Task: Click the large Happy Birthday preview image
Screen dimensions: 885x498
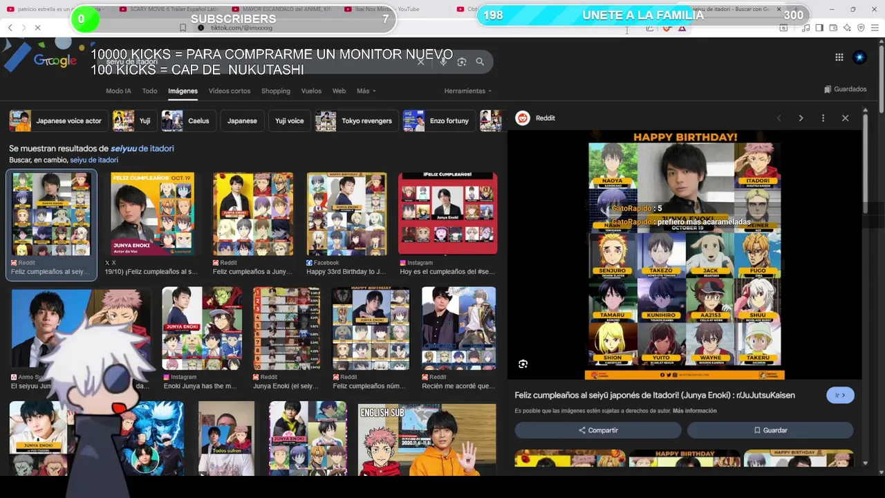Action: click(684, 255)
